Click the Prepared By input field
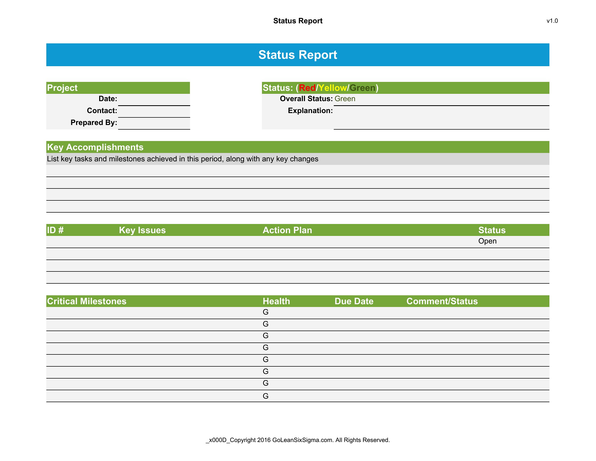 point(154,123)
